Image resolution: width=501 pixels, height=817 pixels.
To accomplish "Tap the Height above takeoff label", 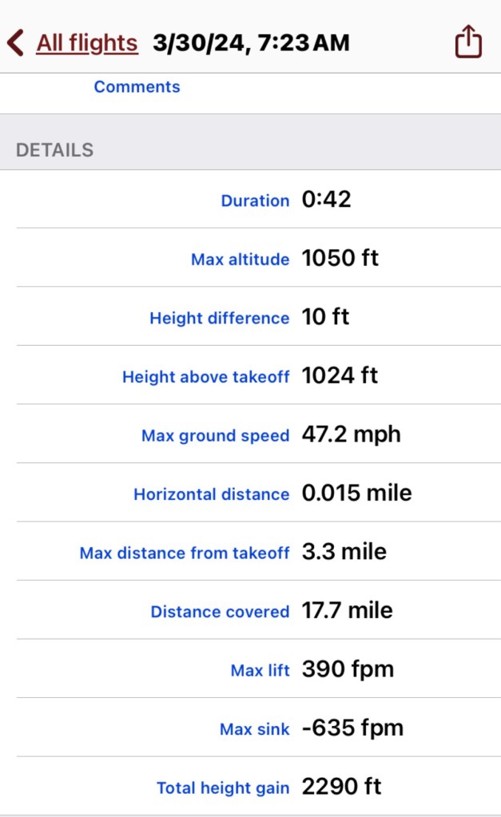I will click(205, 377).
